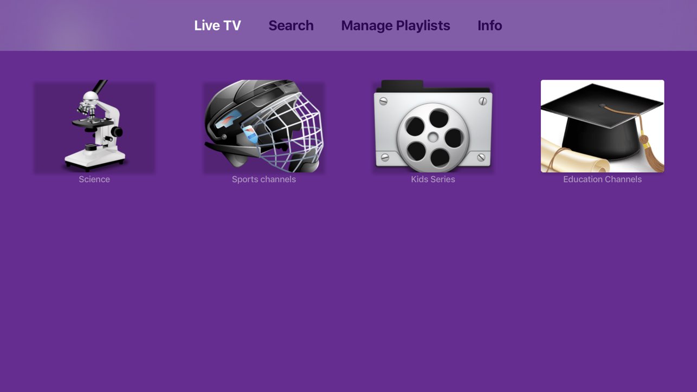Click the "Education Channels" label text
697x392 pixels.
click(x=602, y=179)
